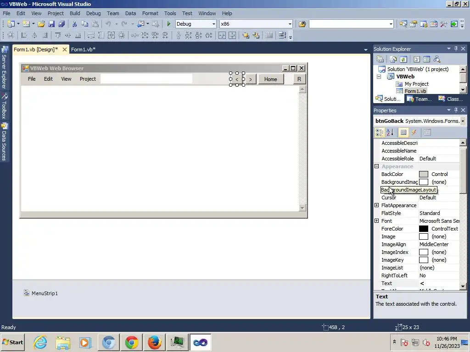This screenshot has height=352, width=470.
Task: Click the Center Vertically layout icon
Action: tap(232, 36)
